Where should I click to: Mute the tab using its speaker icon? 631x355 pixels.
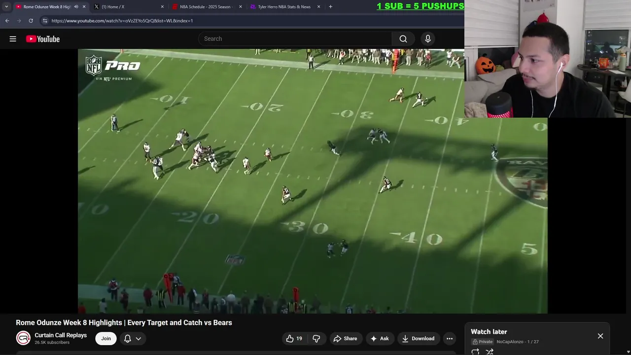point(76,7)
